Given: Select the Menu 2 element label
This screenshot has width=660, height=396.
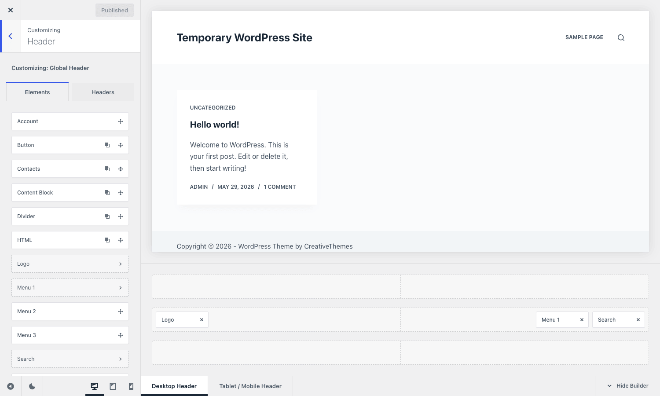Looking at the screenshot, I should 26,312.
